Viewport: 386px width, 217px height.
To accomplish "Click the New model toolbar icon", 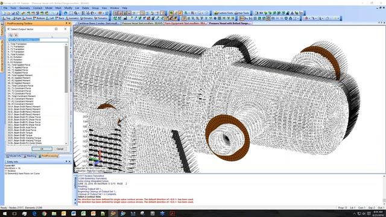I will point(4,13).
